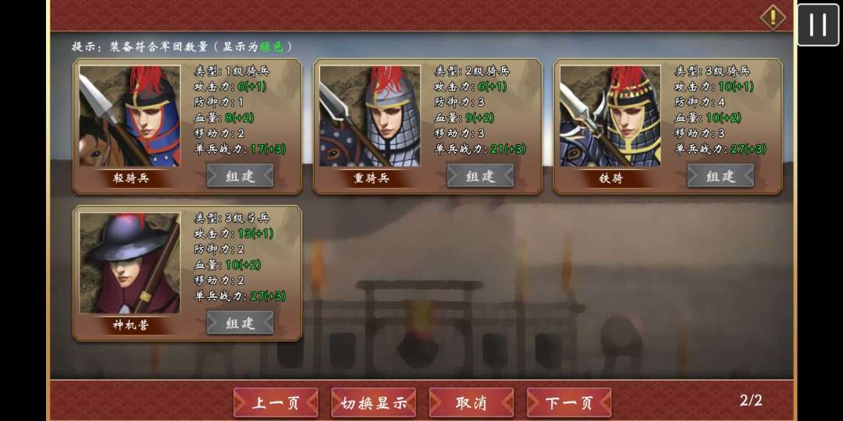This screenshot has height=421, width=843.
Task: Click 组建 button for 神机营
Action: [240, 323]
